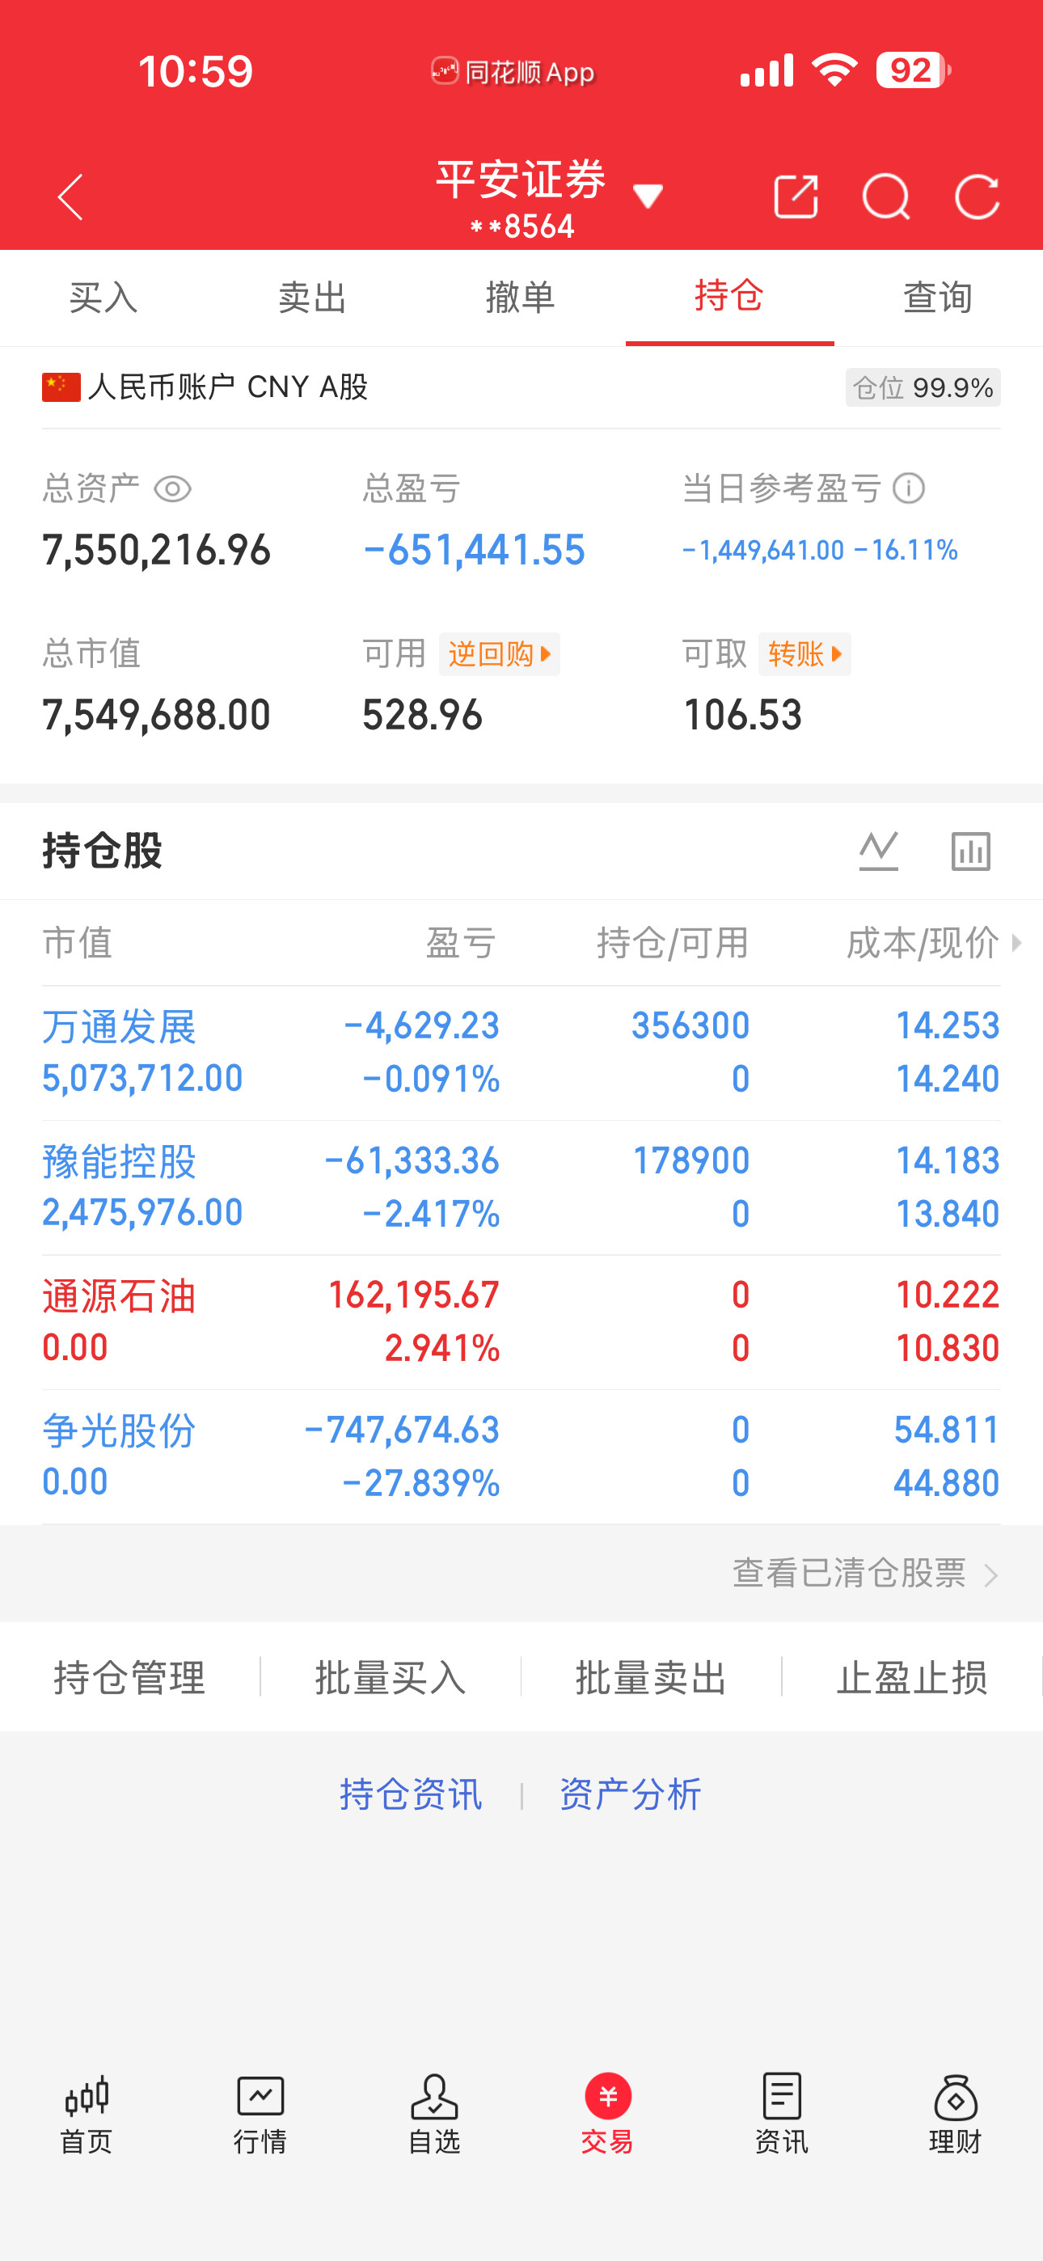
Task: Tap the total P&L value -651,441.55
Action: (474, 551)
